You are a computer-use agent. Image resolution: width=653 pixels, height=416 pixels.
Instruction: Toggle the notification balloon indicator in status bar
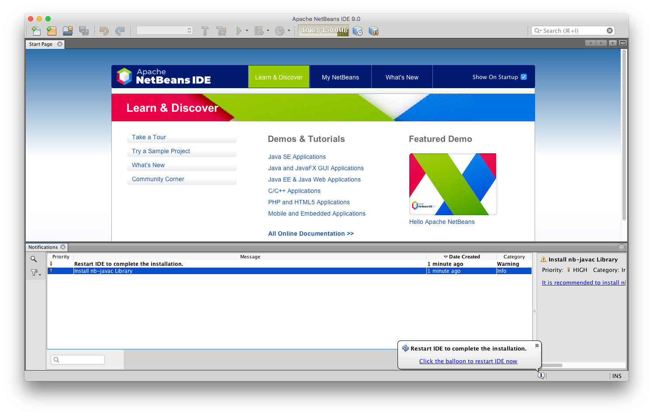(541, 375)
